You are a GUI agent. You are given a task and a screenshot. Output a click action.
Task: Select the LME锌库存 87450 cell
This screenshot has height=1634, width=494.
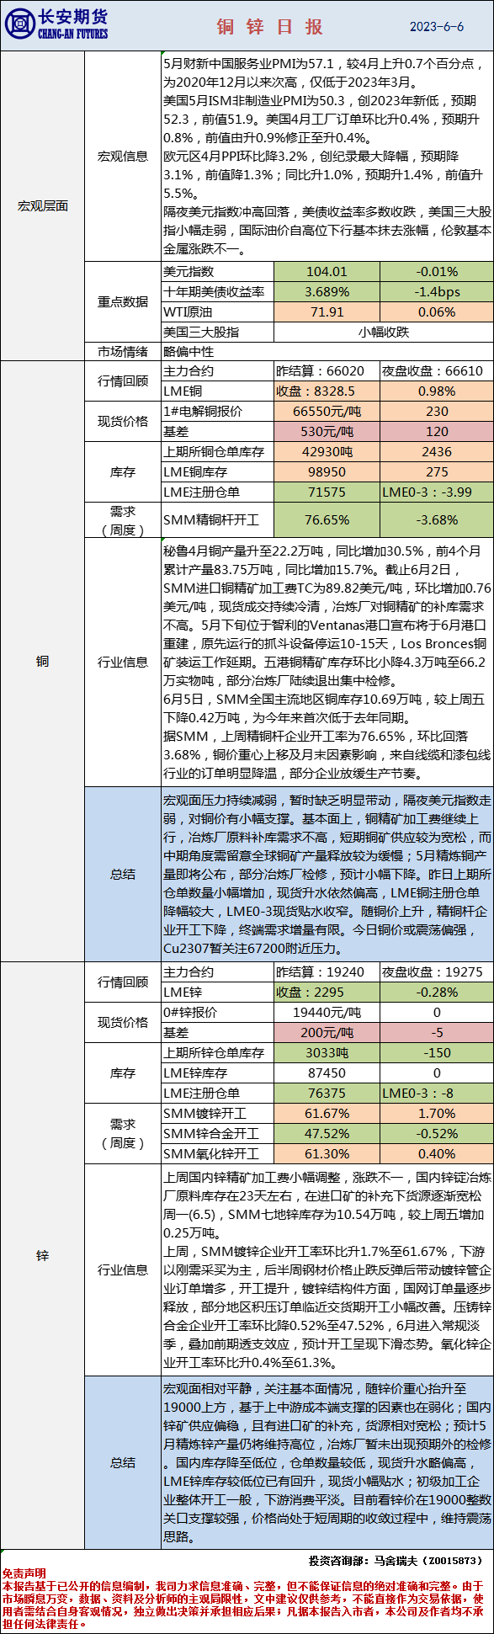[x=327, y=1073]
